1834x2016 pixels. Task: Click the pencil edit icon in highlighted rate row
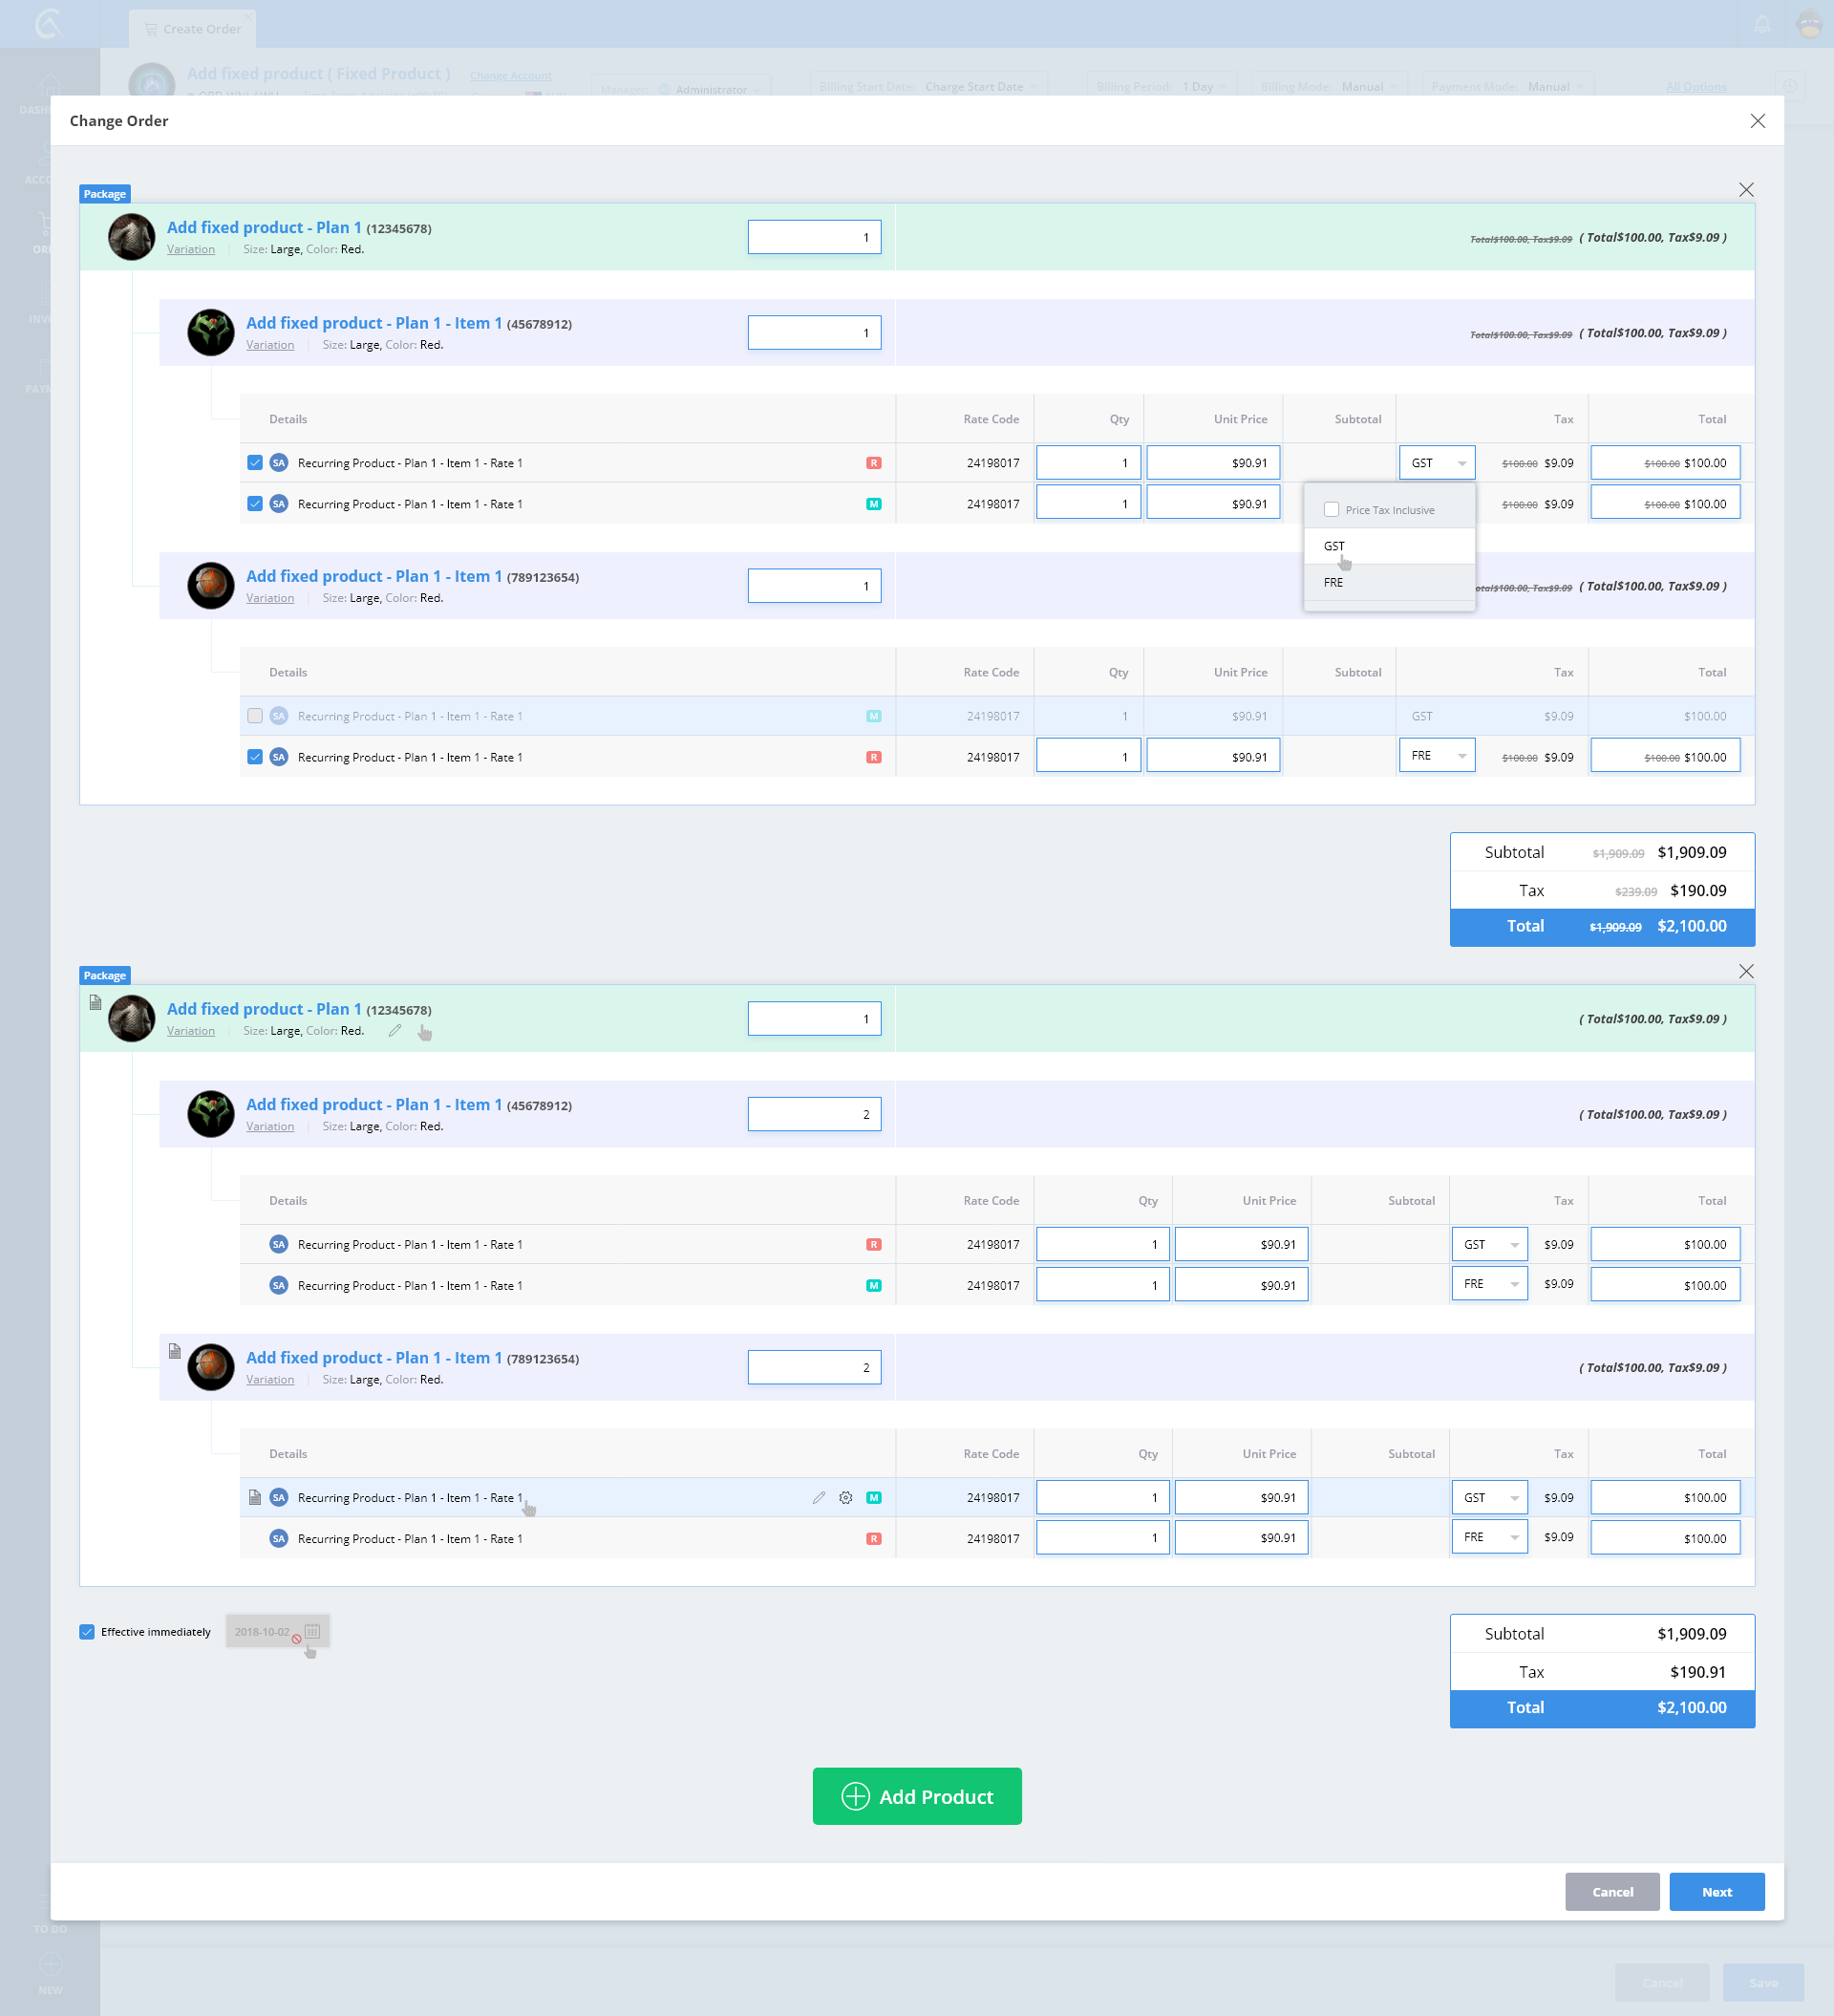point(818,1497)
